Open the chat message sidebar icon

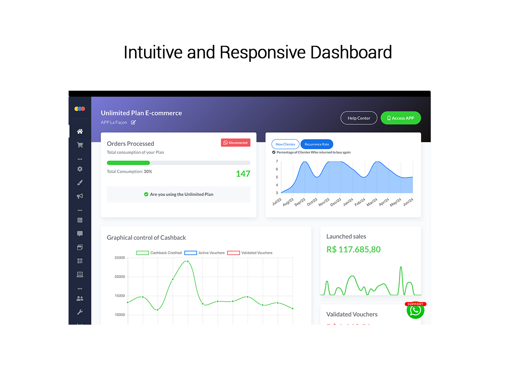click(x=80, y=234)
